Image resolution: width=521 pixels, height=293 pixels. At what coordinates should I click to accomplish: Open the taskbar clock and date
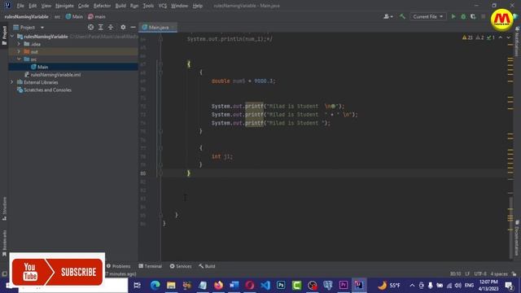pyautogui.click(x=488, y=285)
